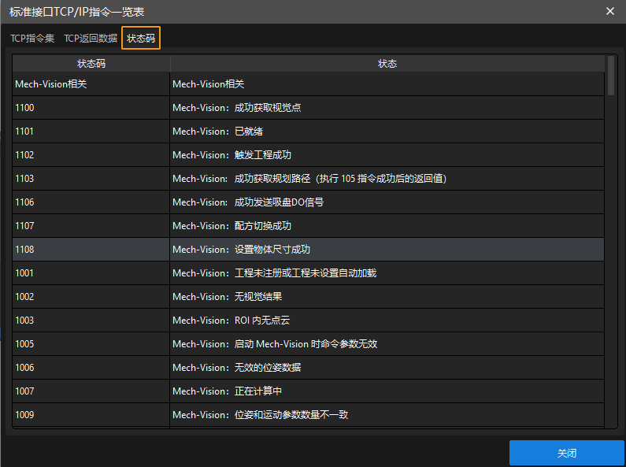This screenshot has height=467, width=626.
Task: Click the 无视觉结果 description cell
Action: coord(387,297)
